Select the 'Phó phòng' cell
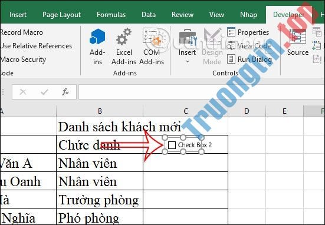Image resolution: width=325 pixels, height=225 pixels. click(100, 217)
